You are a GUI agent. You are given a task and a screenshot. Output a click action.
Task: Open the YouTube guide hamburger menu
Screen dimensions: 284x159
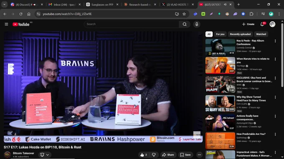(x=6, y=24)
